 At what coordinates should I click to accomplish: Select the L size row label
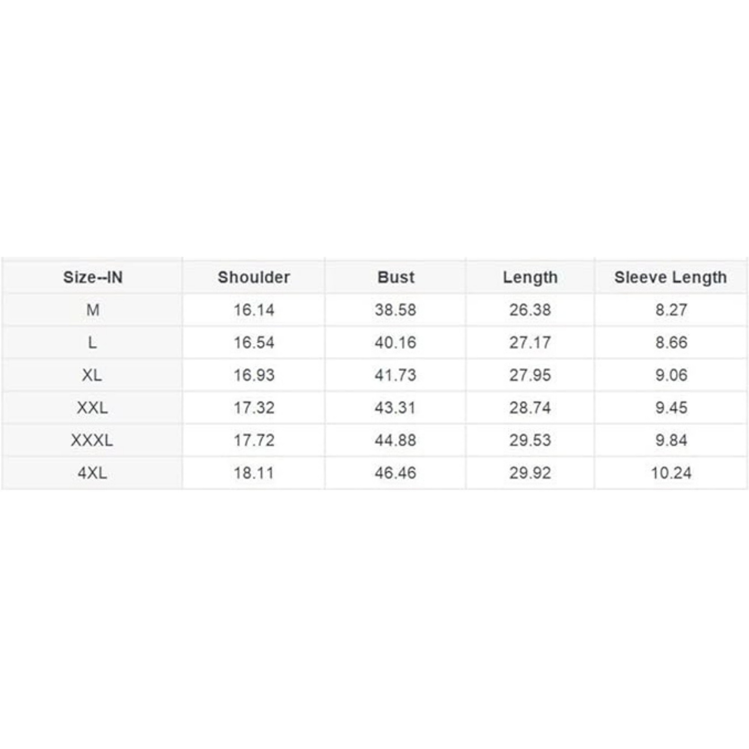(92, 342)
